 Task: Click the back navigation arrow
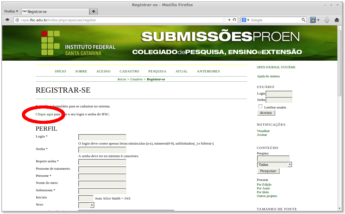click(x=7, y=19)
